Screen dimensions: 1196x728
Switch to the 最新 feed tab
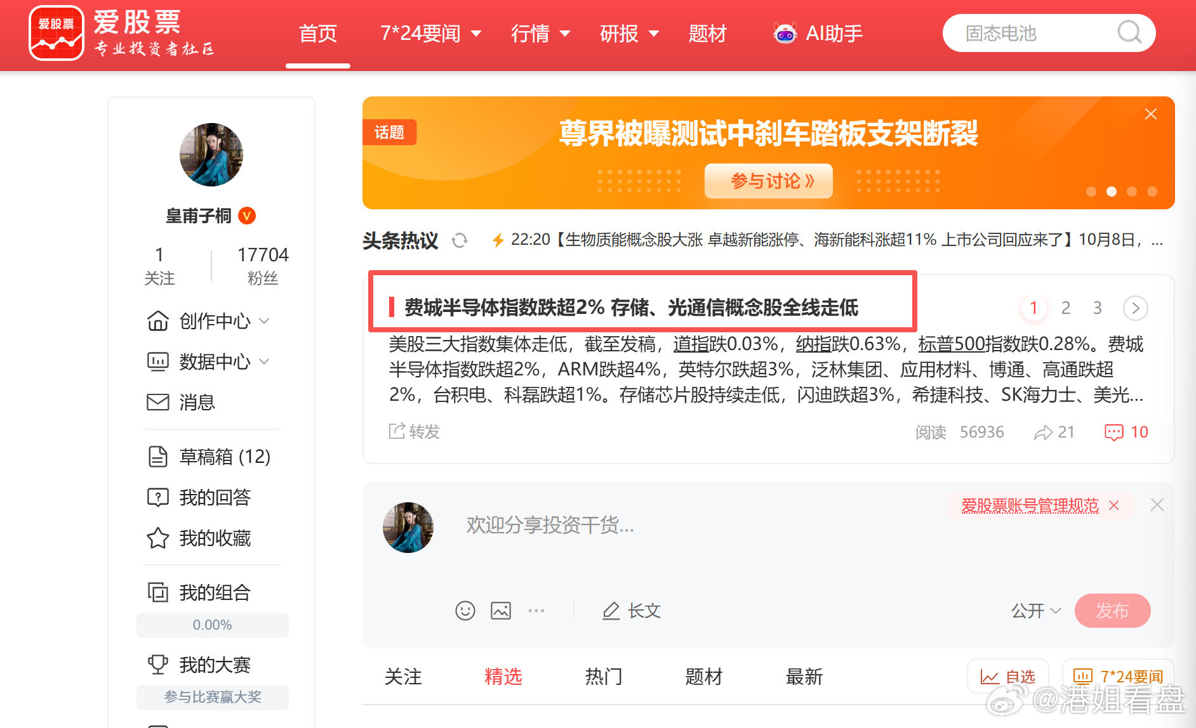click(x=804, y=677)
